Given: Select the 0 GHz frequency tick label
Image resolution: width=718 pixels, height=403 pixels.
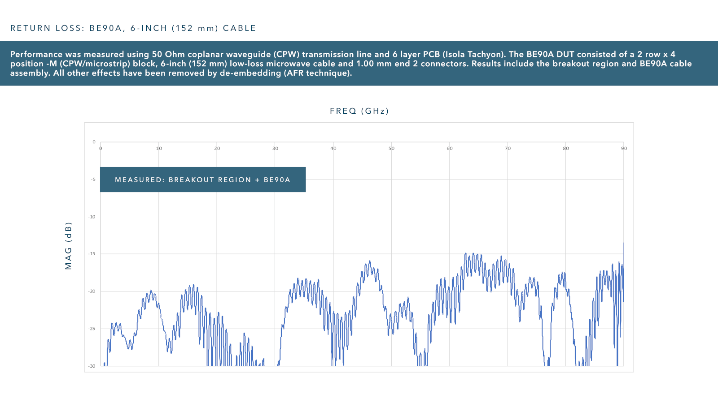Looking at the screenshot, I should (x=101, y=148).
